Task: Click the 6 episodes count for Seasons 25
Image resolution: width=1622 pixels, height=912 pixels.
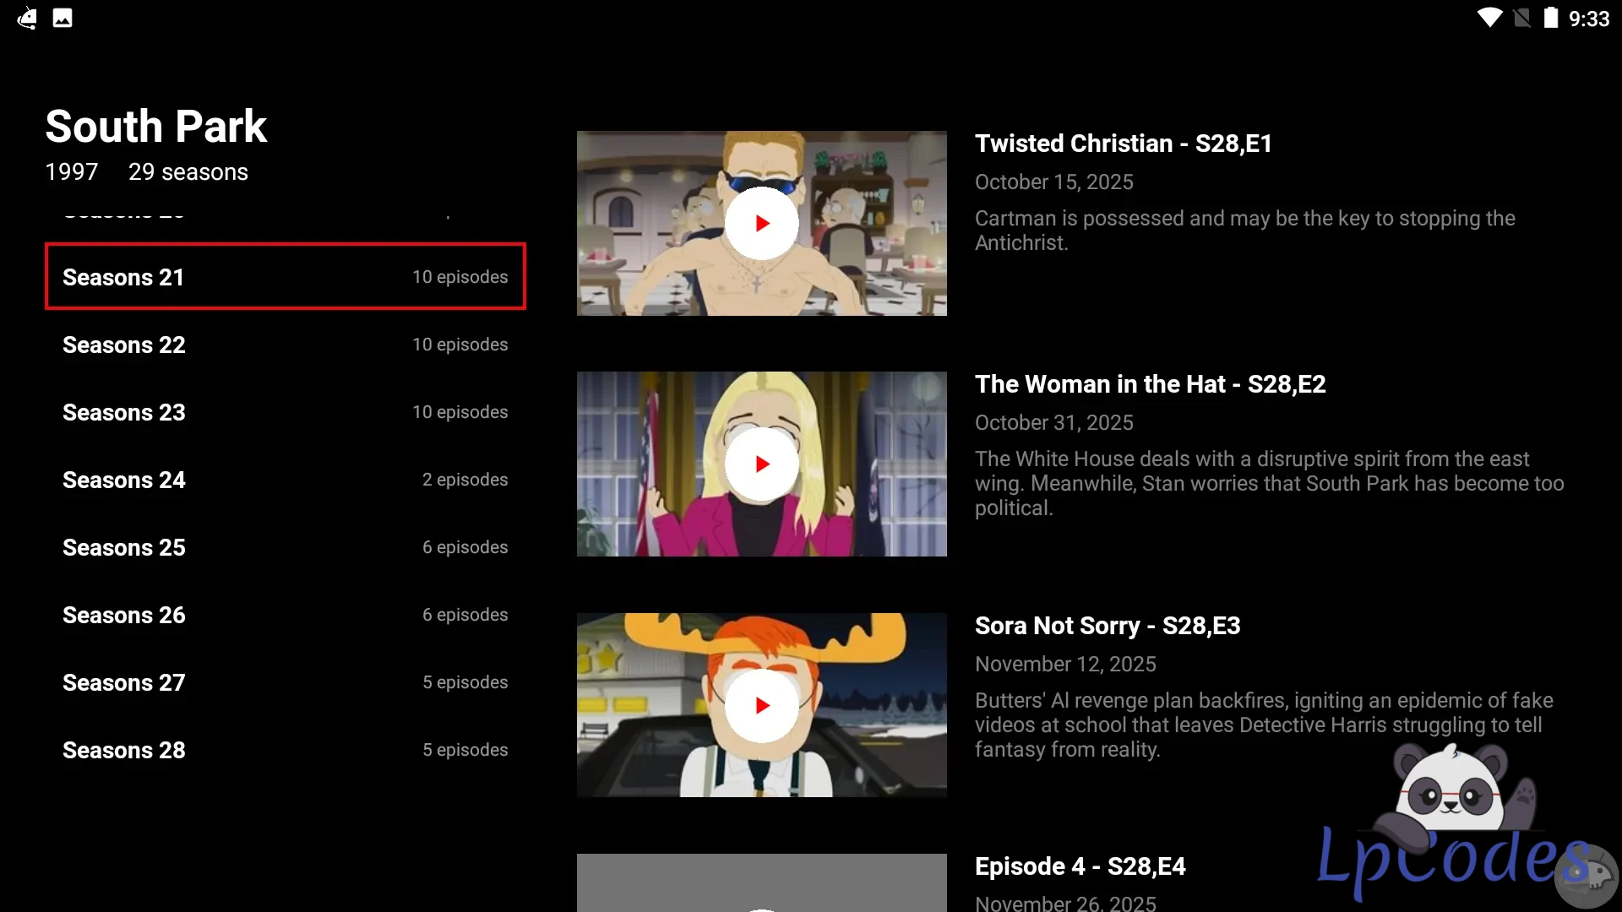Action: tap(465, 547)
